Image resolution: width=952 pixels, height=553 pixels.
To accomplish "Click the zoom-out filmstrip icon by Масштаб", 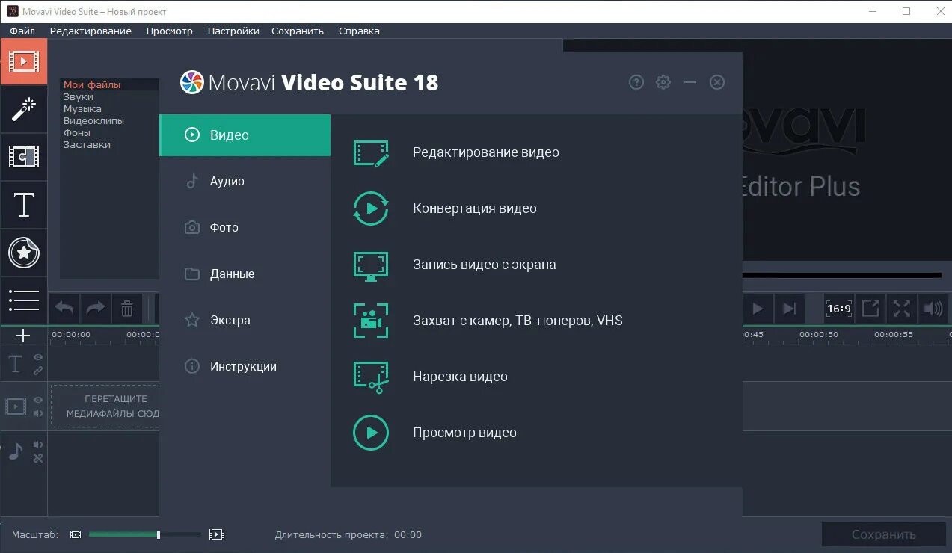I will click(x=76, y=535).
